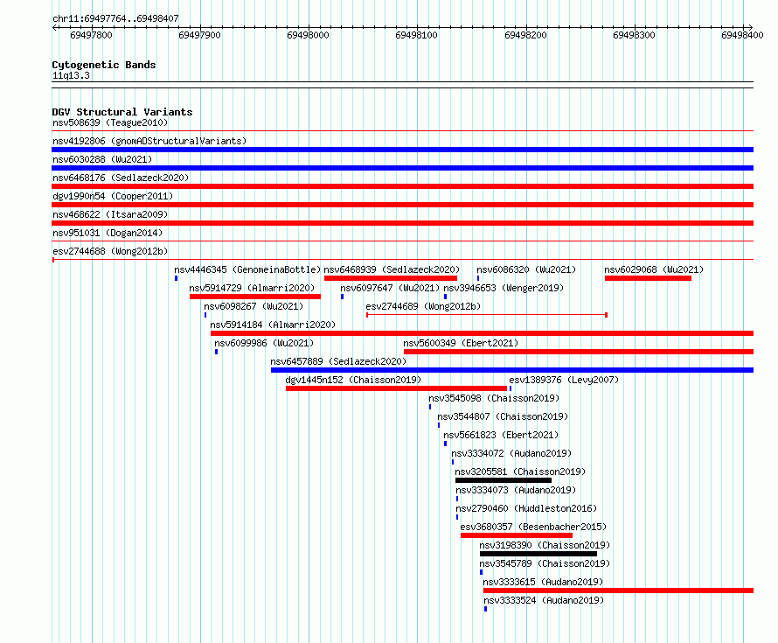Click the red bar under esv3680357
This screenshot has width=778, height=643.
(517, 535)
